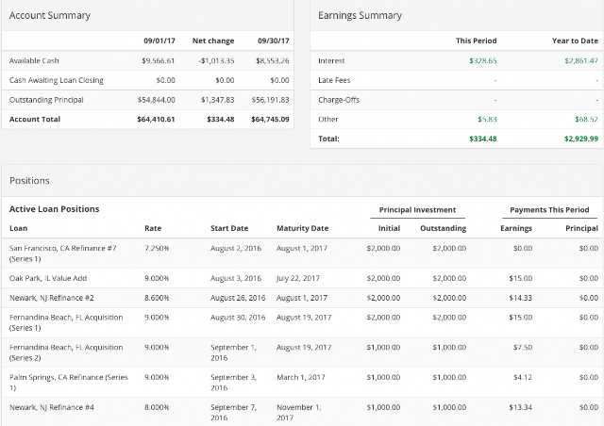Select Newark, NJ Refinance #2 loan row
604x426 pixels.
pos(302,298)
